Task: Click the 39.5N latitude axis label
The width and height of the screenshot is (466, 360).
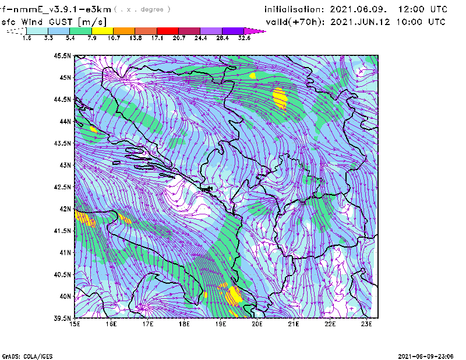Action: coord(62,319)
